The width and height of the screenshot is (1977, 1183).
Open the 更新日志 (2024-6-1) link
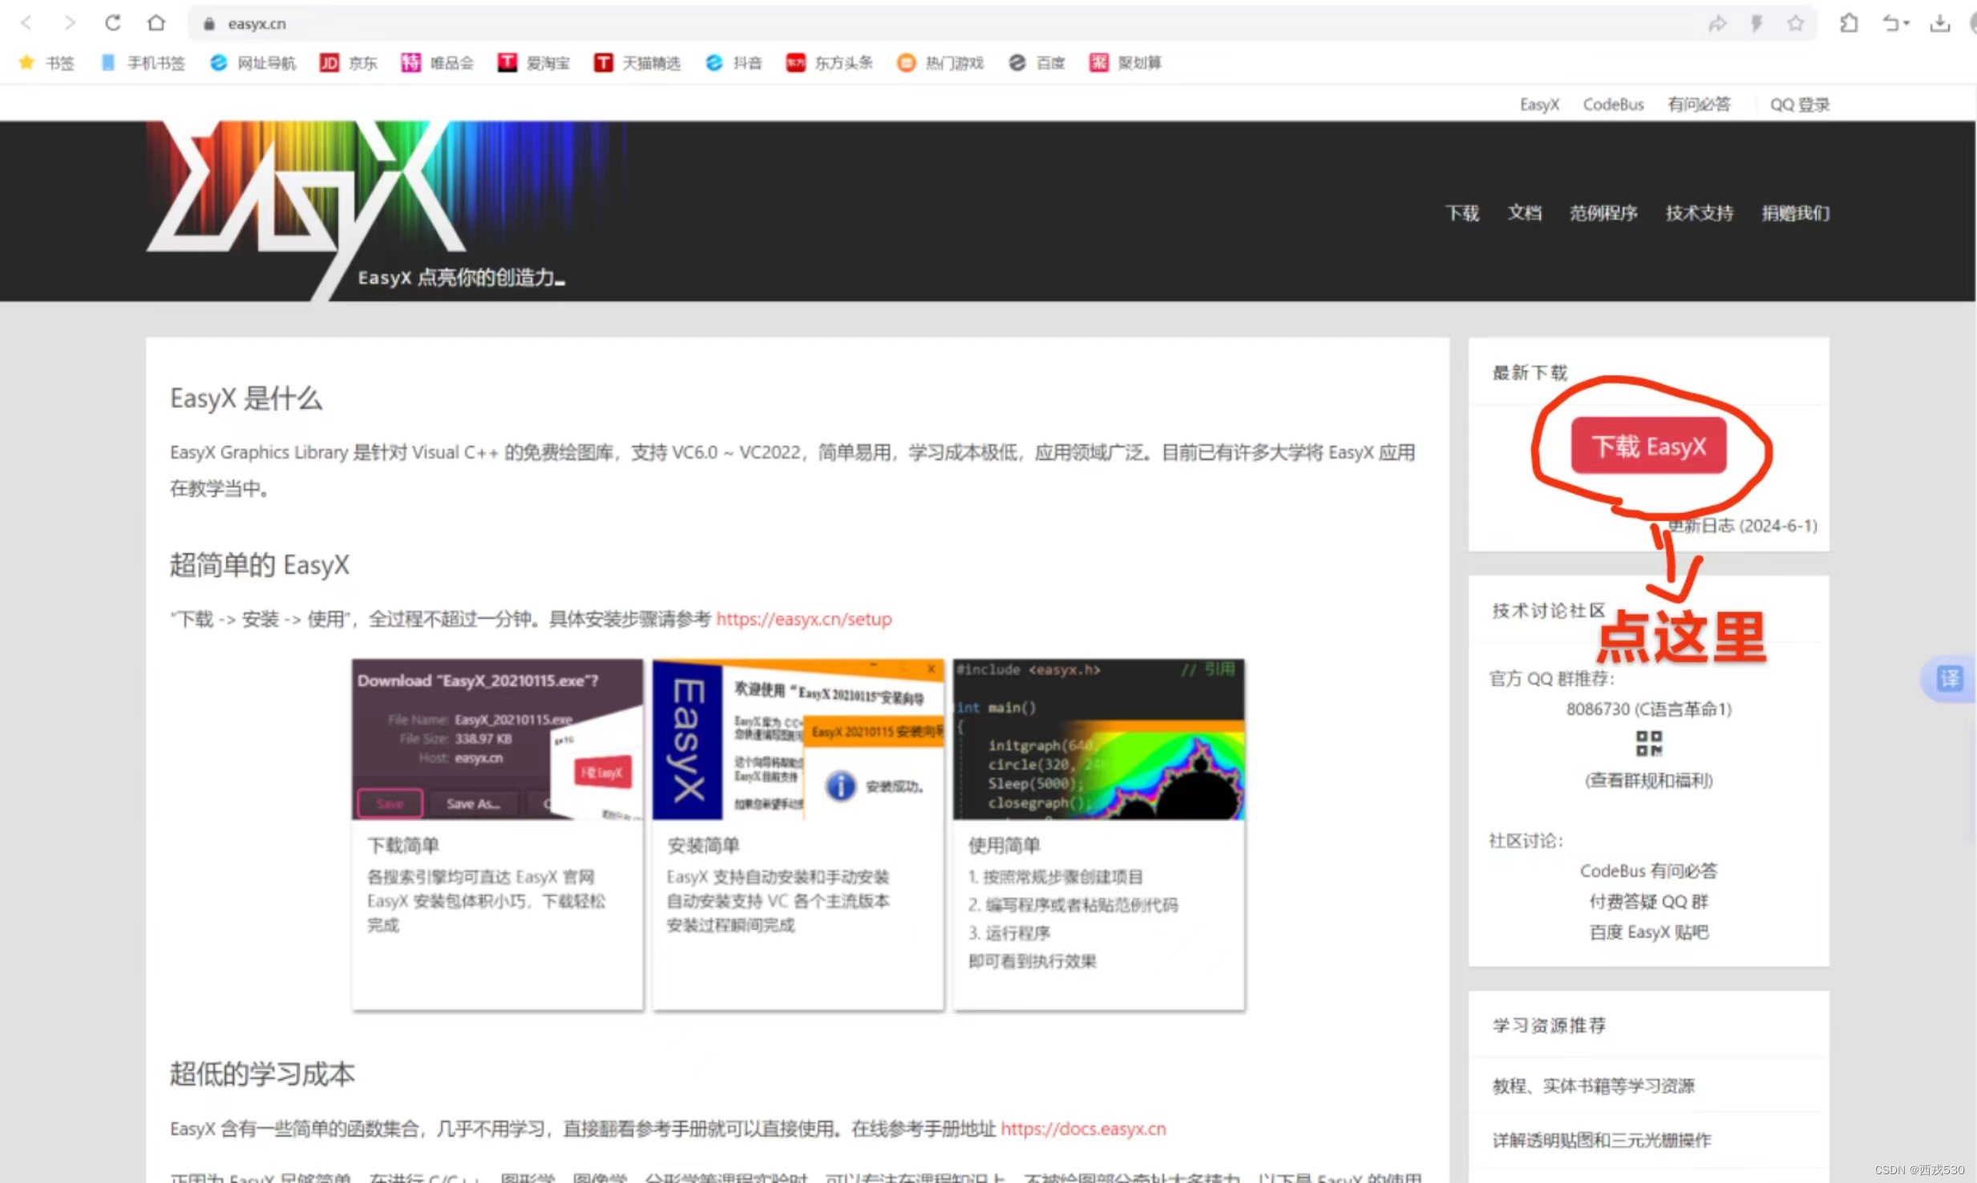click(1742, 526)
